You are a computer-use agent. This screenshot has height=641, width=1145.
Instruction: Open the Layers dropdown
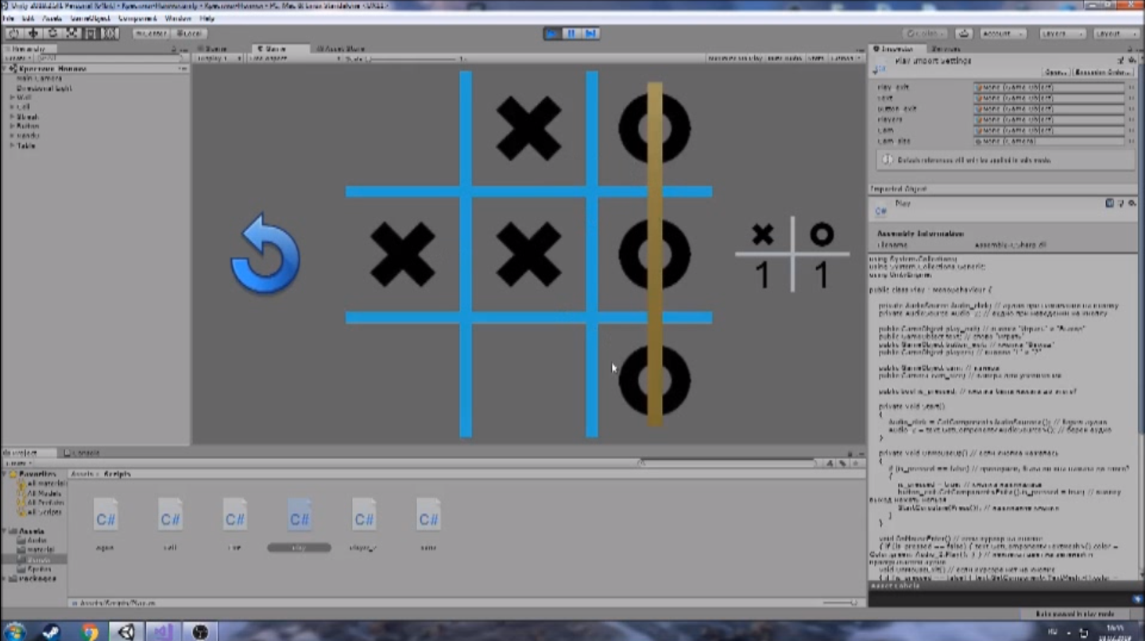1062,33
